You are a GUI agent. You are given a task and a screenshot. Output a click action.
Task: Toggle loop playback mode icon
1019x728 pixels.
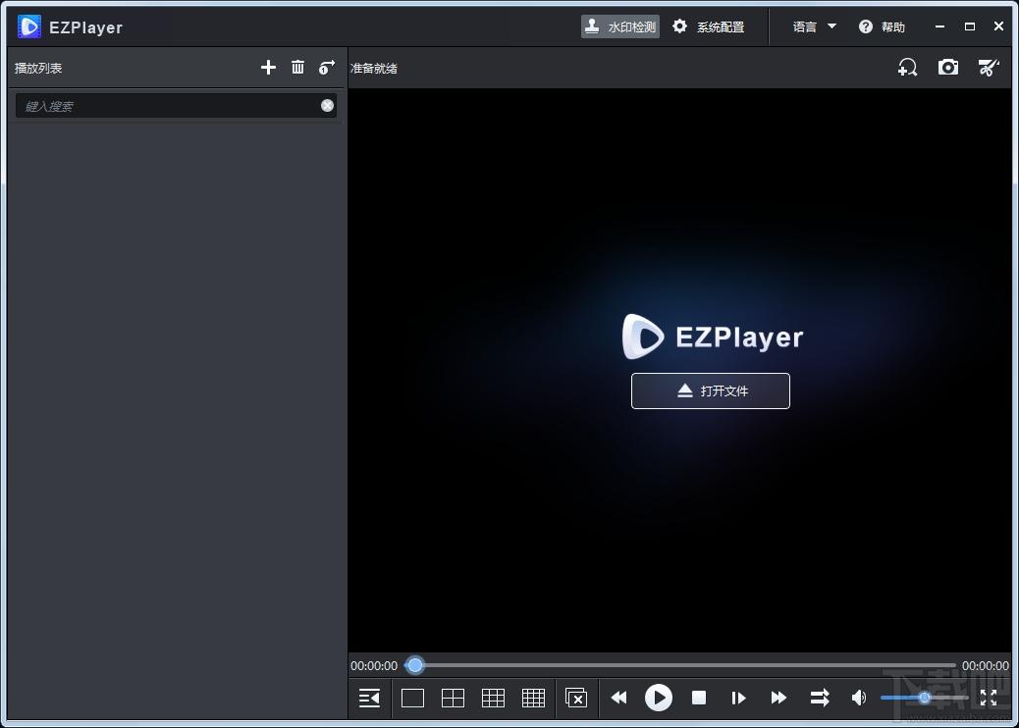coord(820,699)
